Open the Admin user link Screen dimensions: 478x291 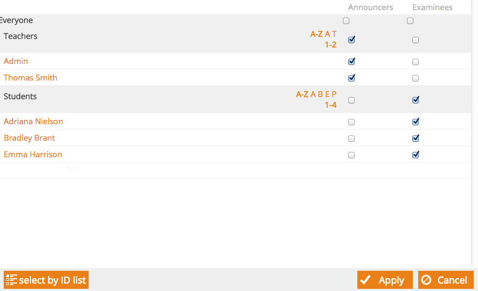(16, 61)
